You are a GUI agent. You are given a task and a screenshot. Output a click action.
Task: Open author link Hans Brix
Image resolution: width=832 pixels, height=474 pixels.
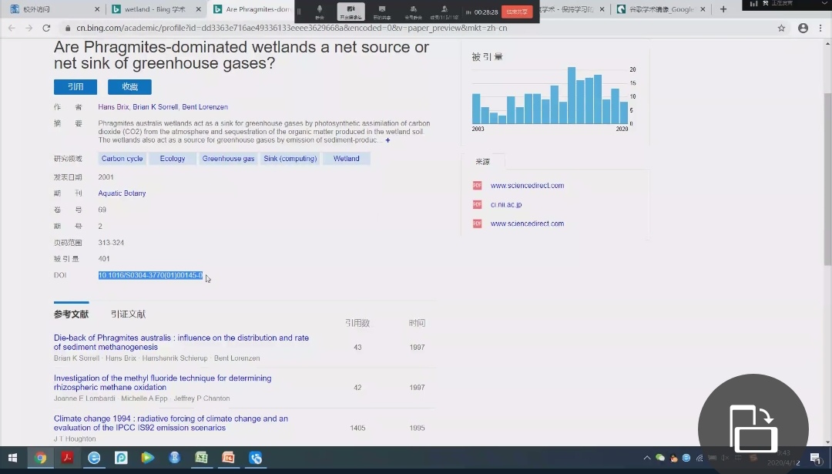[113, 107]
